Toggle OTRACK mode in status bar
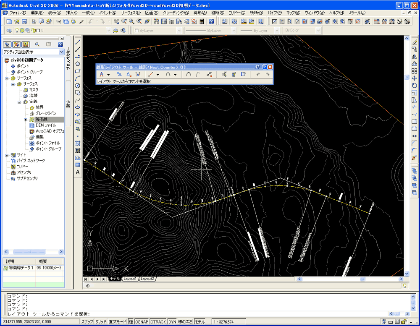420x326 pixels. point(158,322)
